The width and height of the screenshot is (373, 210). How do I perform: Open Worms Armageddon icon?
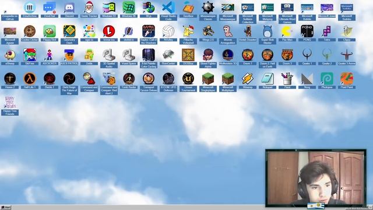228,31
